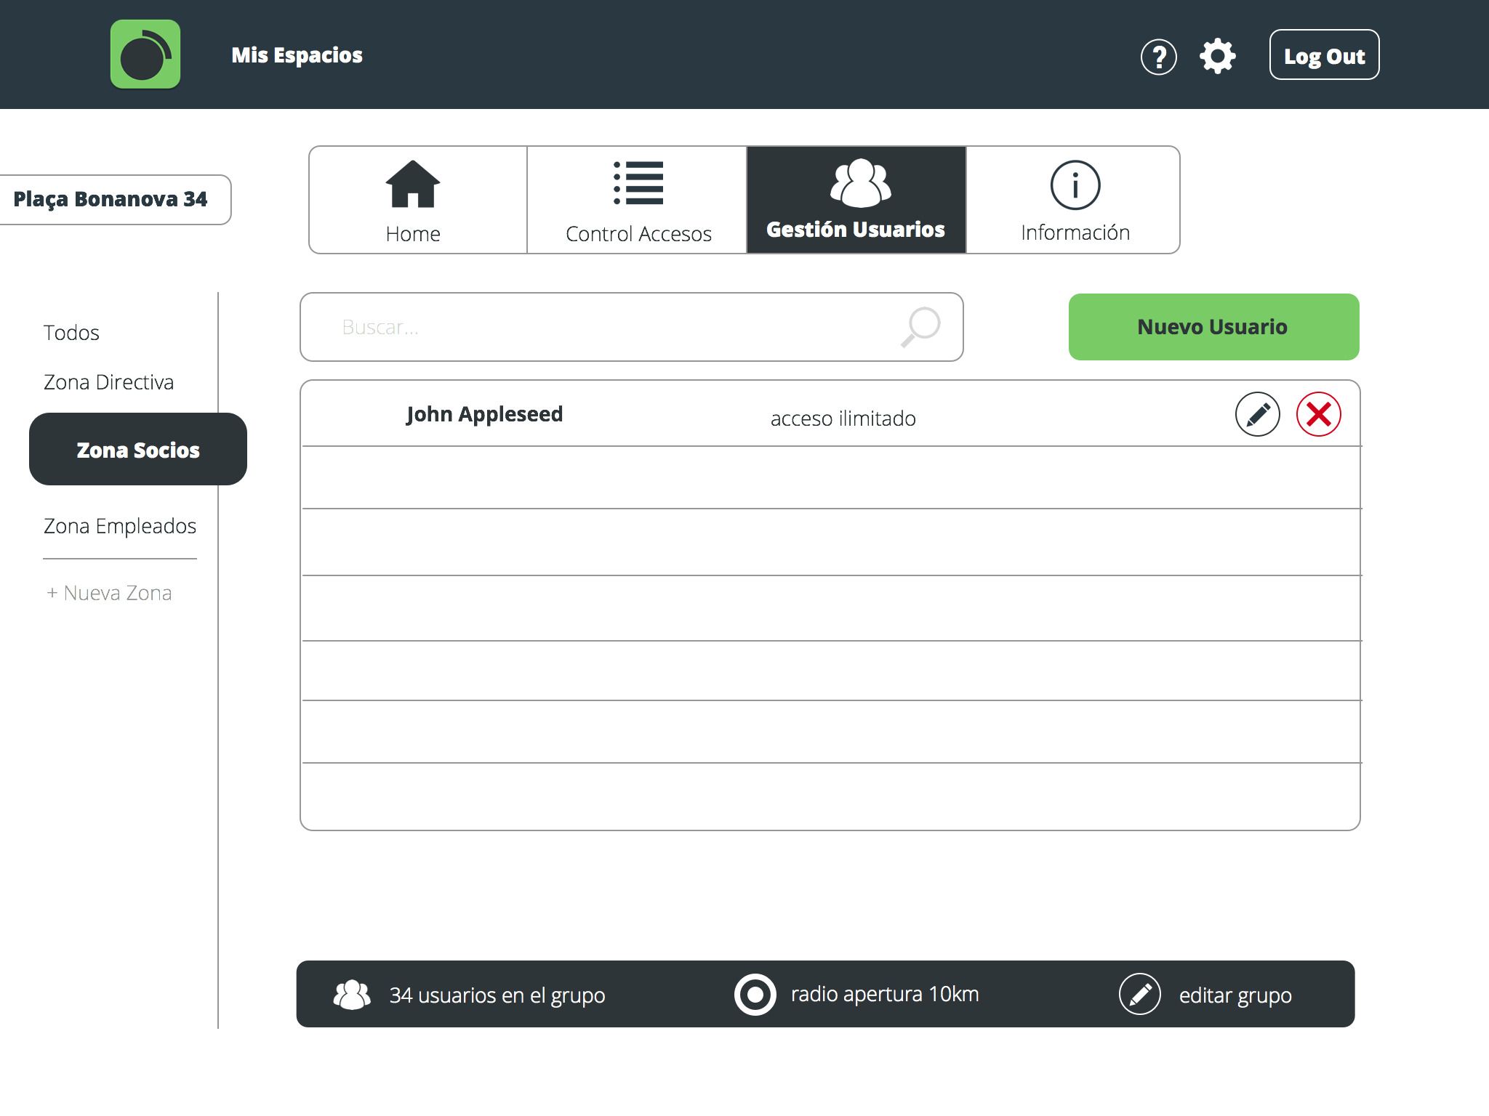The height and width of the screenshot is (1116, 1489).
Task: Click the users group icon in footer
Action: tap(352, 995)
